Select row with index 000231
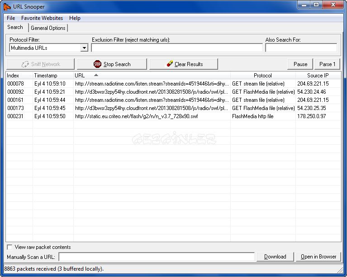The height and width of the screenshot is (277, 347). [173, 116]
